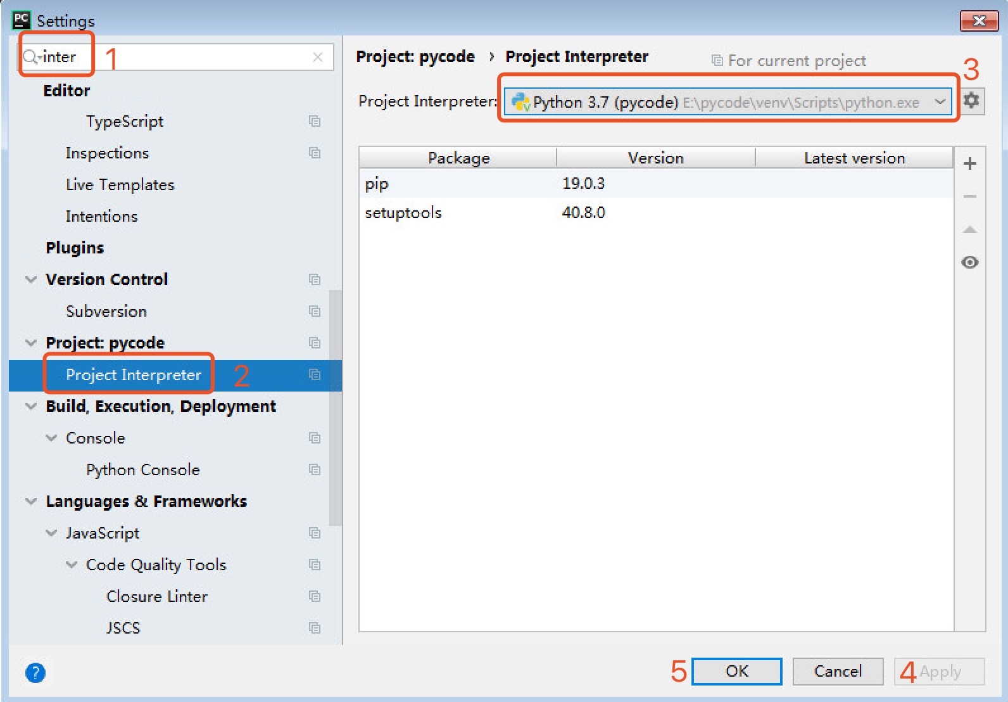Focus the settings search field
The image size is (1008, 702).
[176, 57]
